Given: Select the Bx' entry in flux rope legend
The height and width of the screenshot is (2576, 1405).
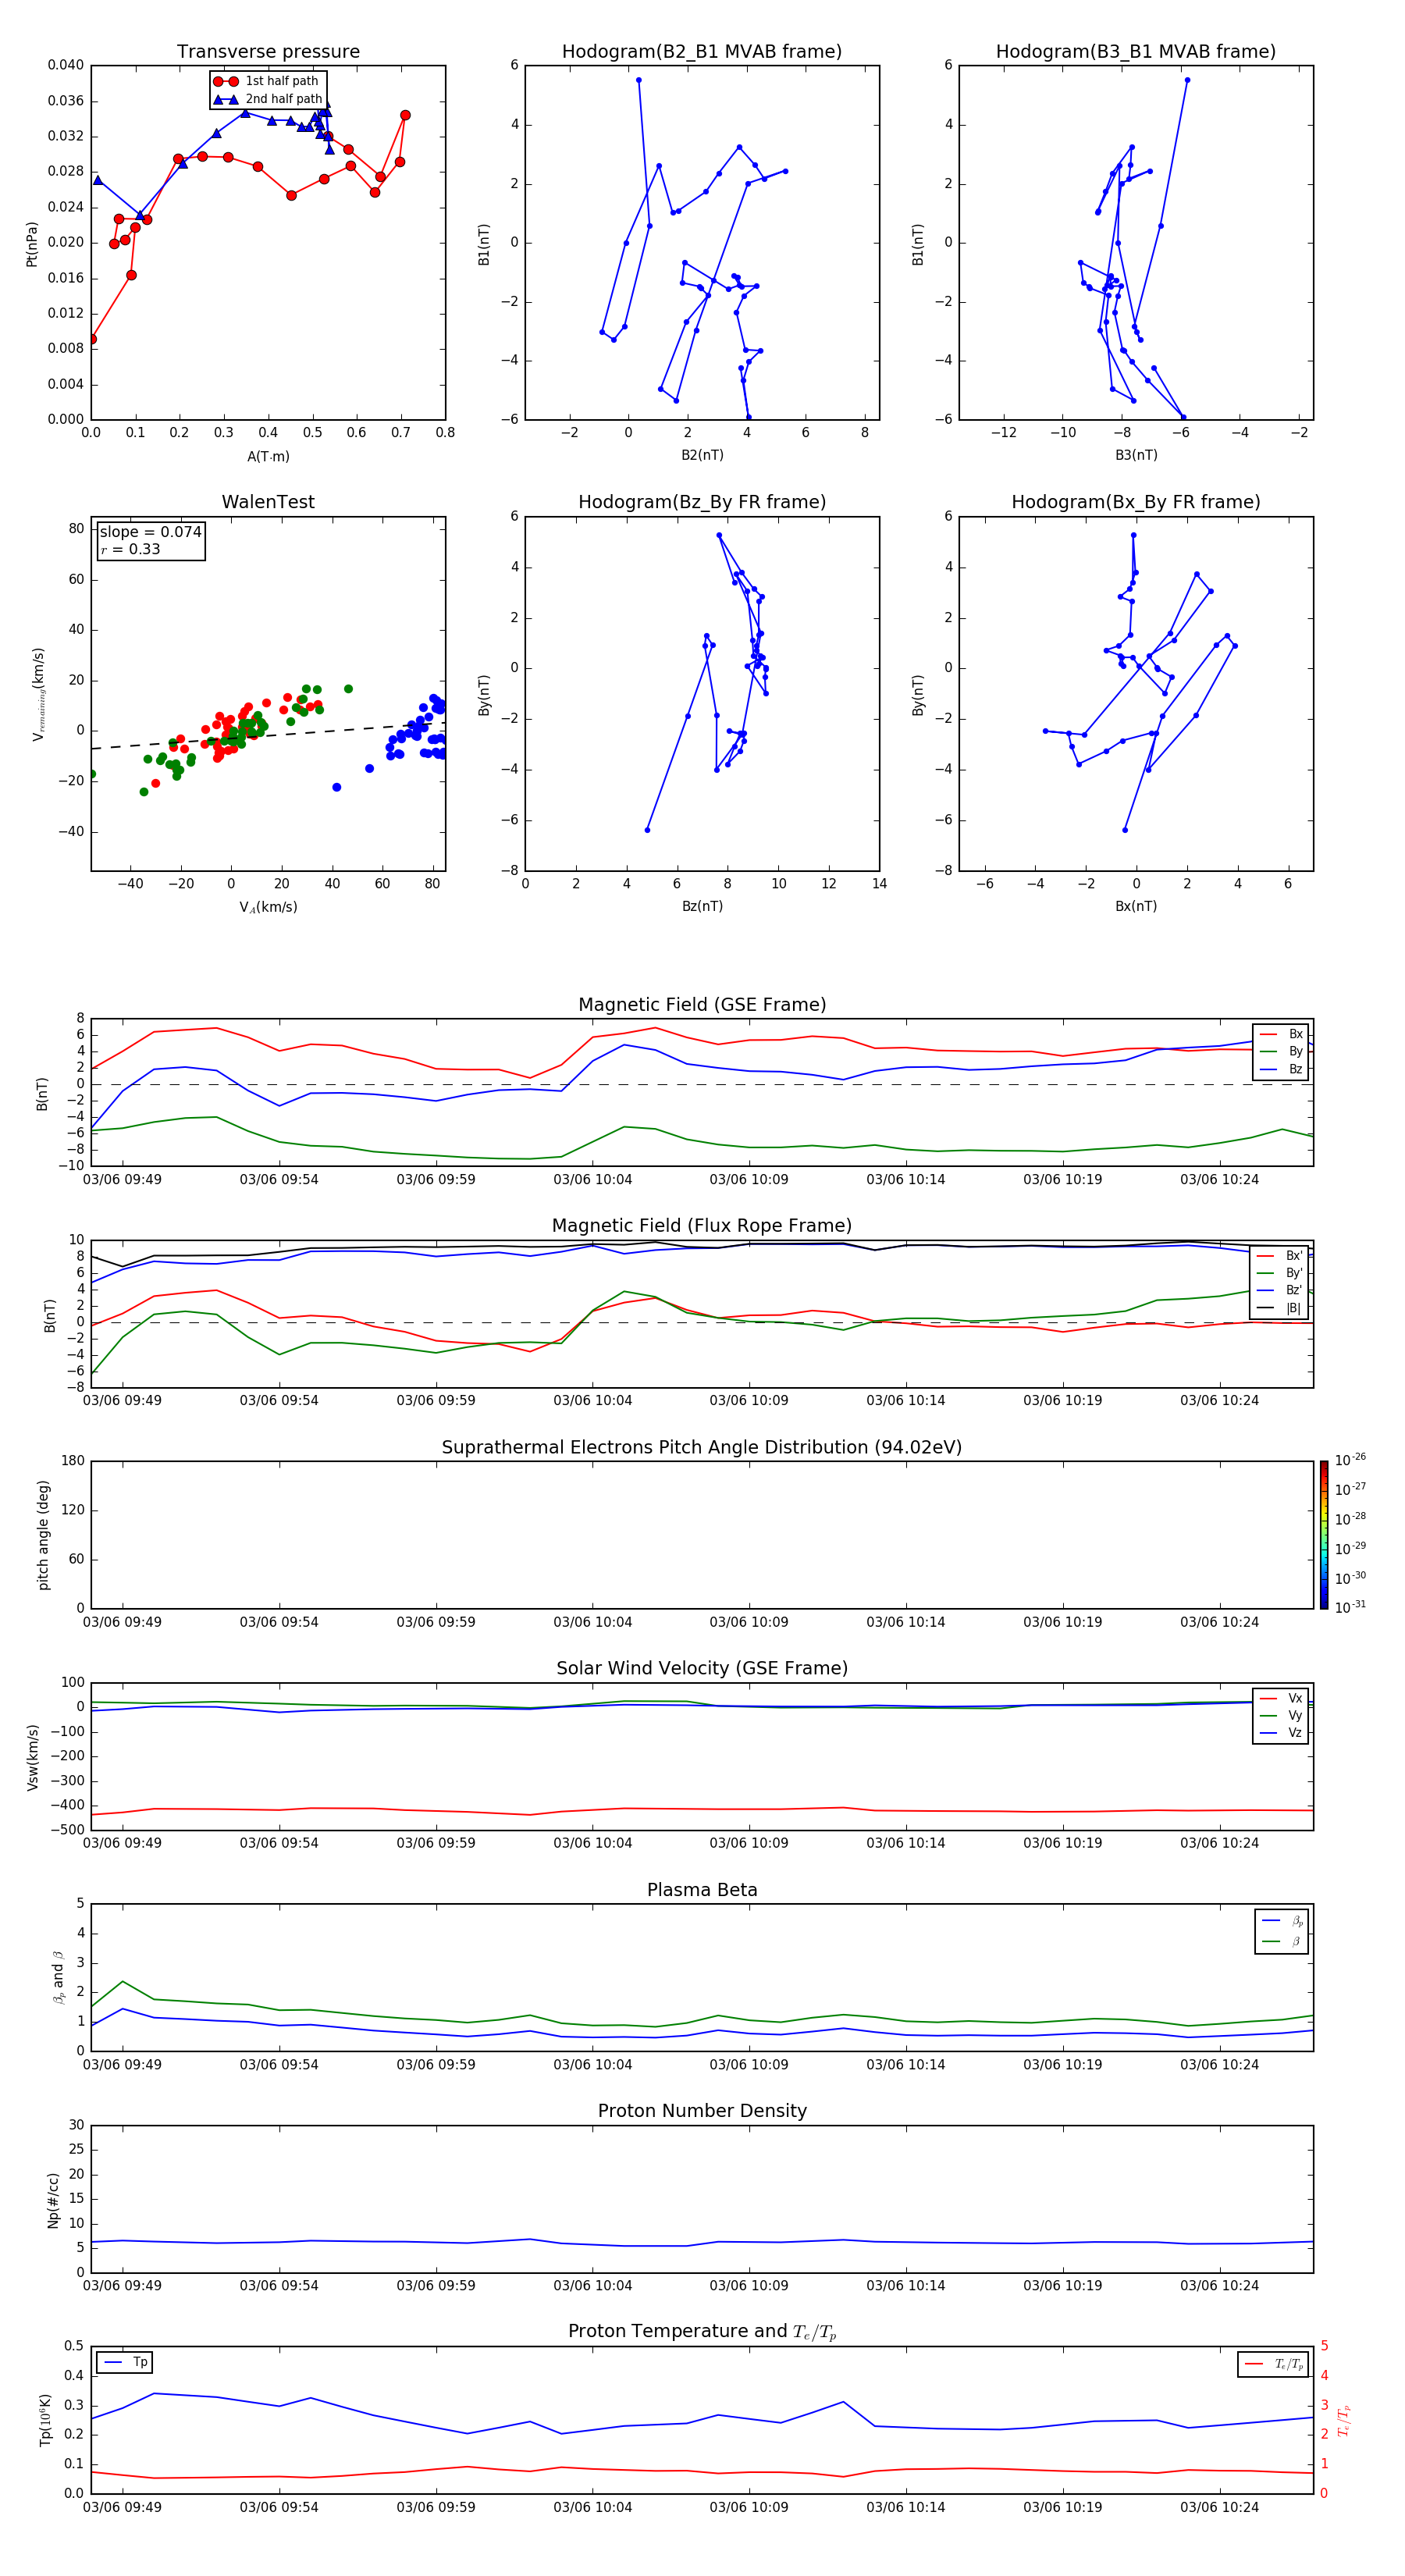Looking at the screenshot, I should [x=1280, y=1256].
